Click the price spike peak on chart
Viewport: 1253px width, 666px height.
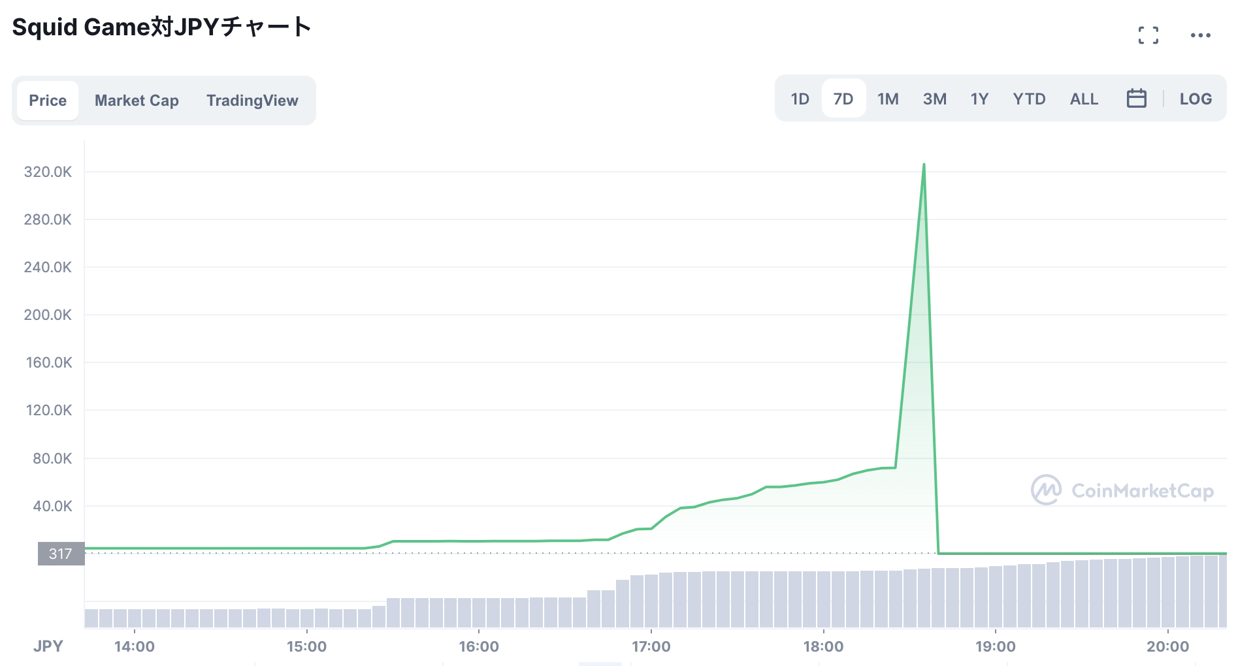coord(924,165)
